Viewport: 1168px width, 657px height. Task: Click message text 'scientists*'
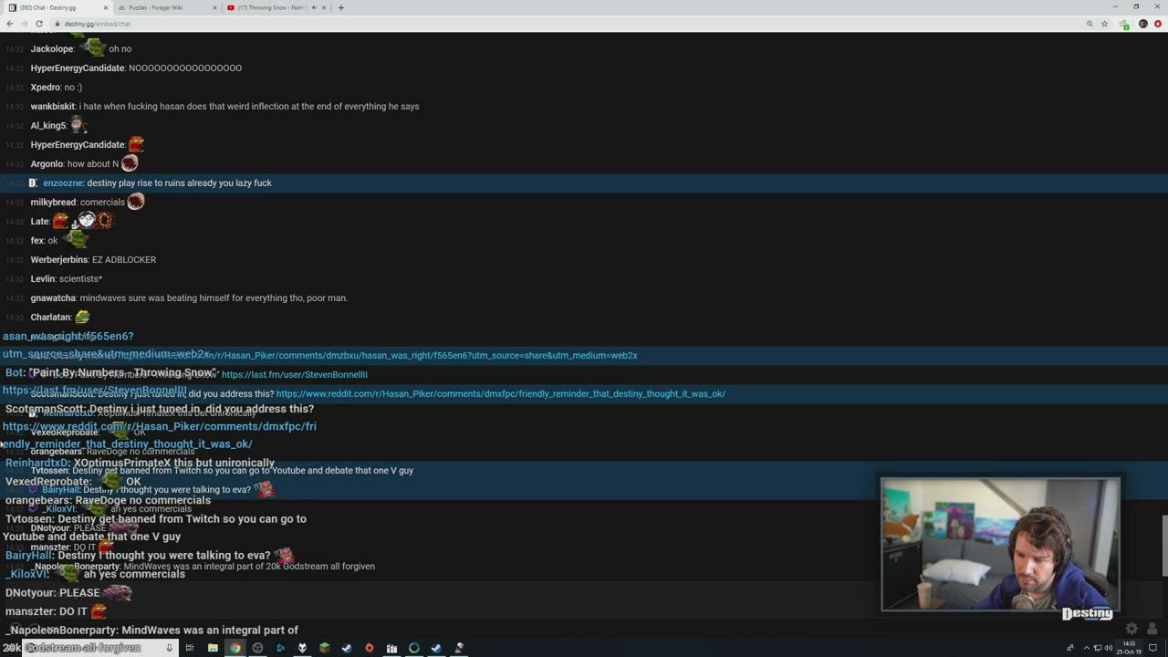click(x=81, y=279)
